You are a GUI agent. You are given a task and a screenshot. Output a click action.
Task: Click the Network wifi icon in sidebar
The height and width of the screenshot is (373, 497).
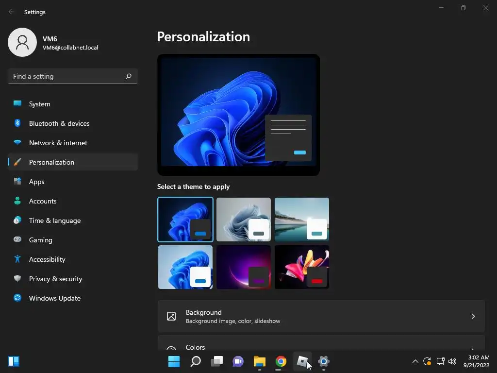[17, 142]
